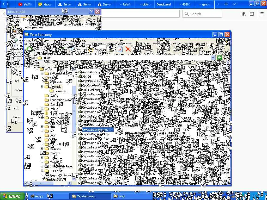
Task: Switch to the General tab in the back dialog
Action: [15, 20]
